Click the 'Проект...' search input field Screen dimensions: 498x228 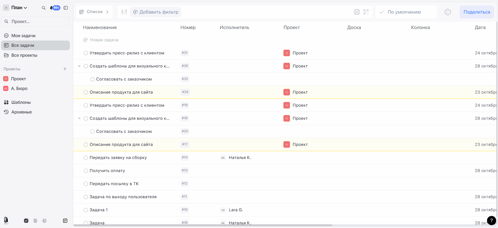click(x=37, y=21)
